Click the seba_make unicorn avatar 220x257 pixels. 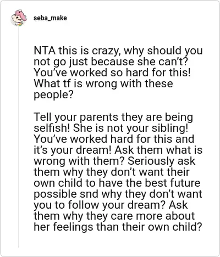coord(18,18)
